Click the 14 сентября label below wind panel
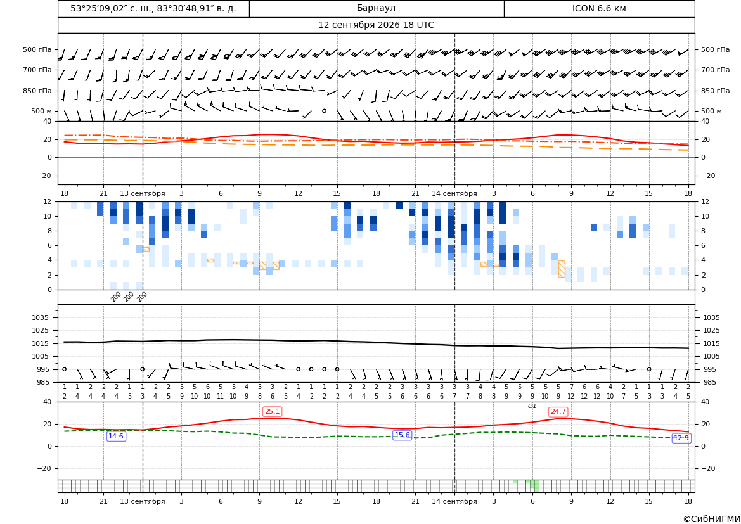Screen dimensions: 741x524 point(454,193)
